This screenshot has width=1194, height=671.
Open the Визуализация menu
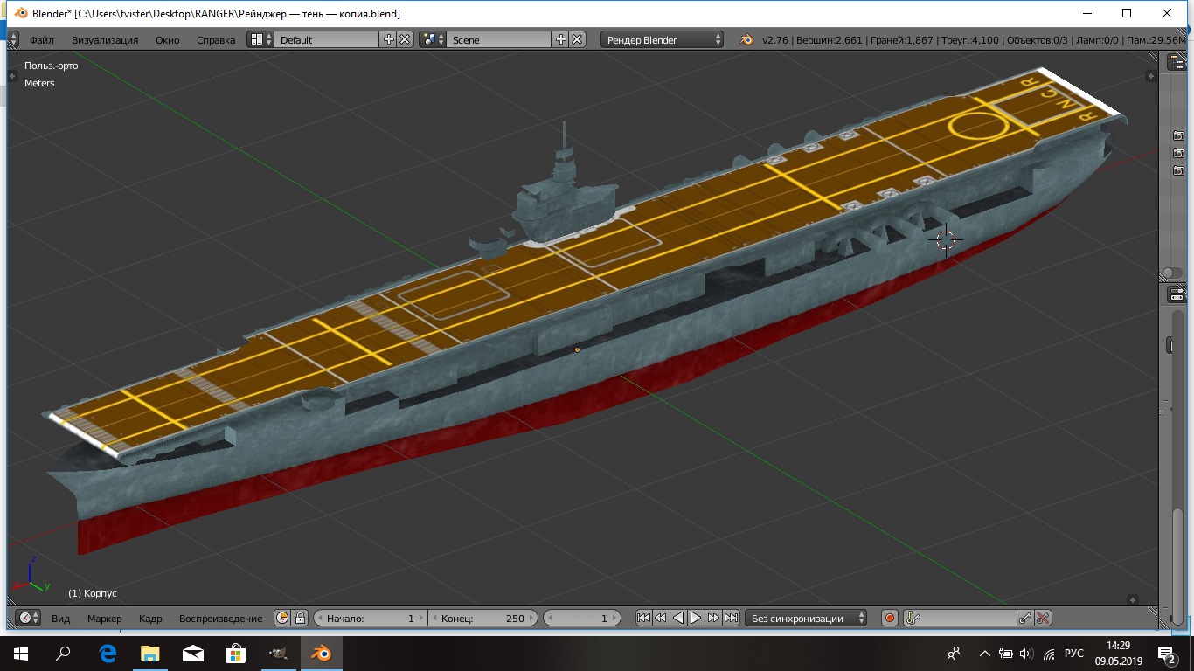tap(105, 39)
